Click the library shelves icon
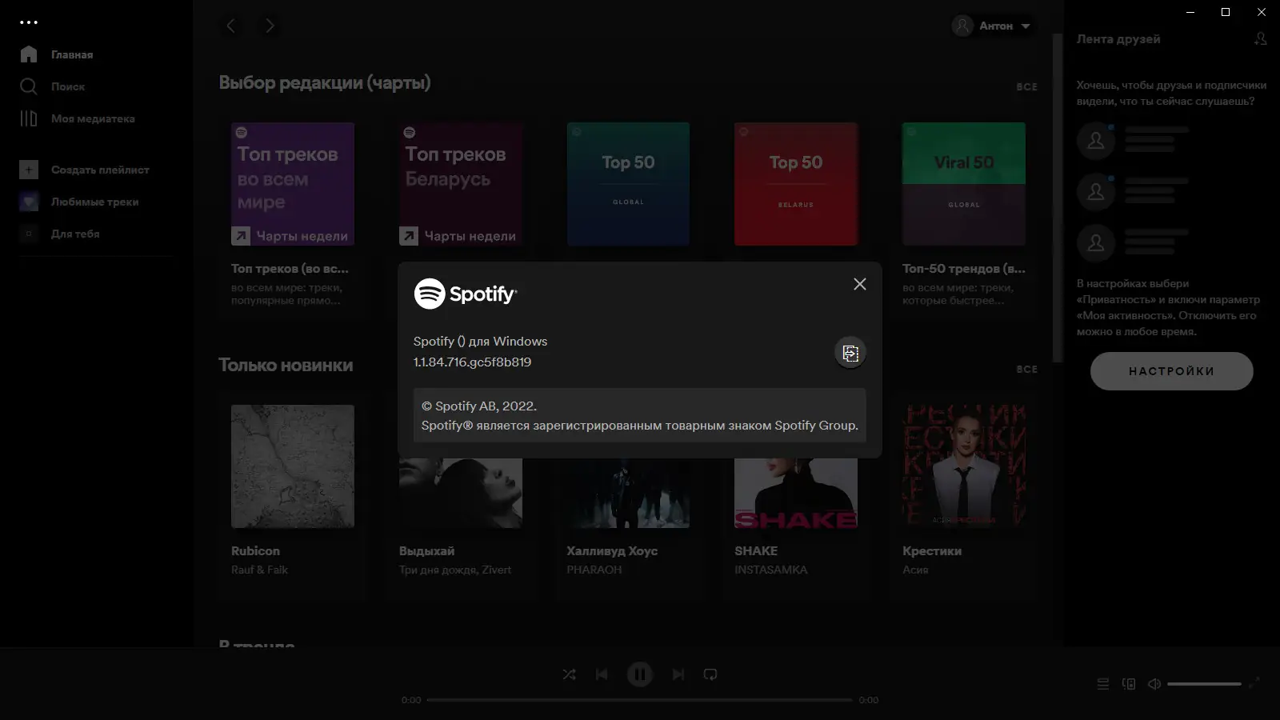 point(29,118)
